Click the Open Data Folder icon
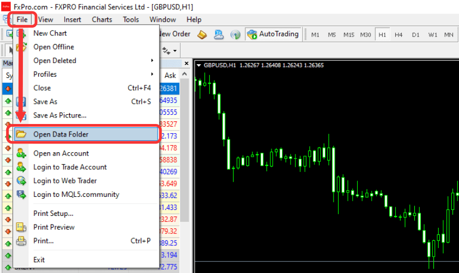The width and height of the screenshot is (459, 273). 21,134
